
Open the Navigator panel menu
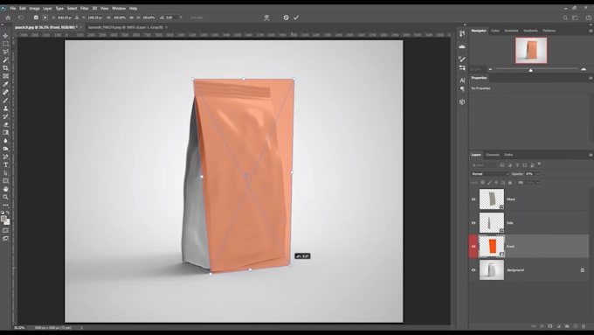(x=591, y=31)
